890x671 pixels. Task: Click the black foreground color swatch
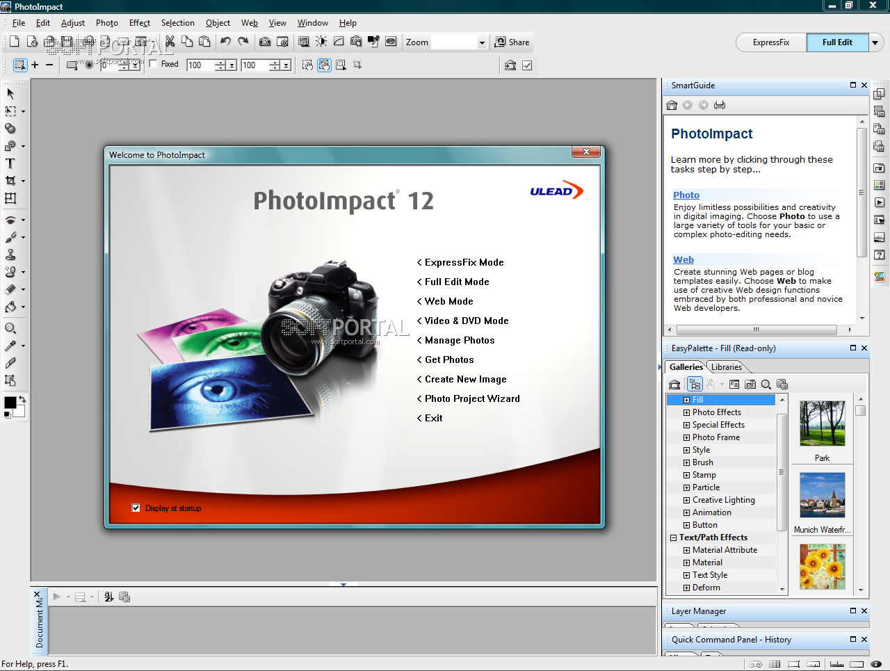coord(10,403)
